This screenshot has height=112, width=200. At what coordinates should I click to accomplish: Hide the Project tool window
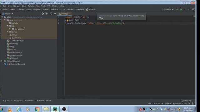click(x=55, y=14)
